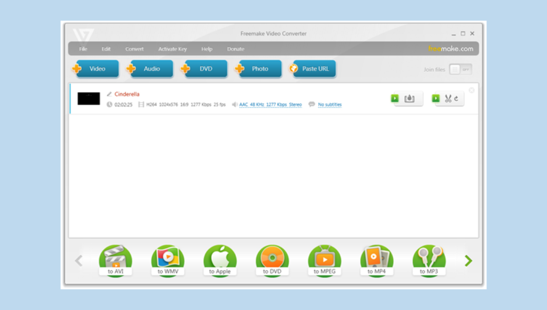
Task: Minimize the Freemake Video Converter window
Action: [x=453, y=34]
